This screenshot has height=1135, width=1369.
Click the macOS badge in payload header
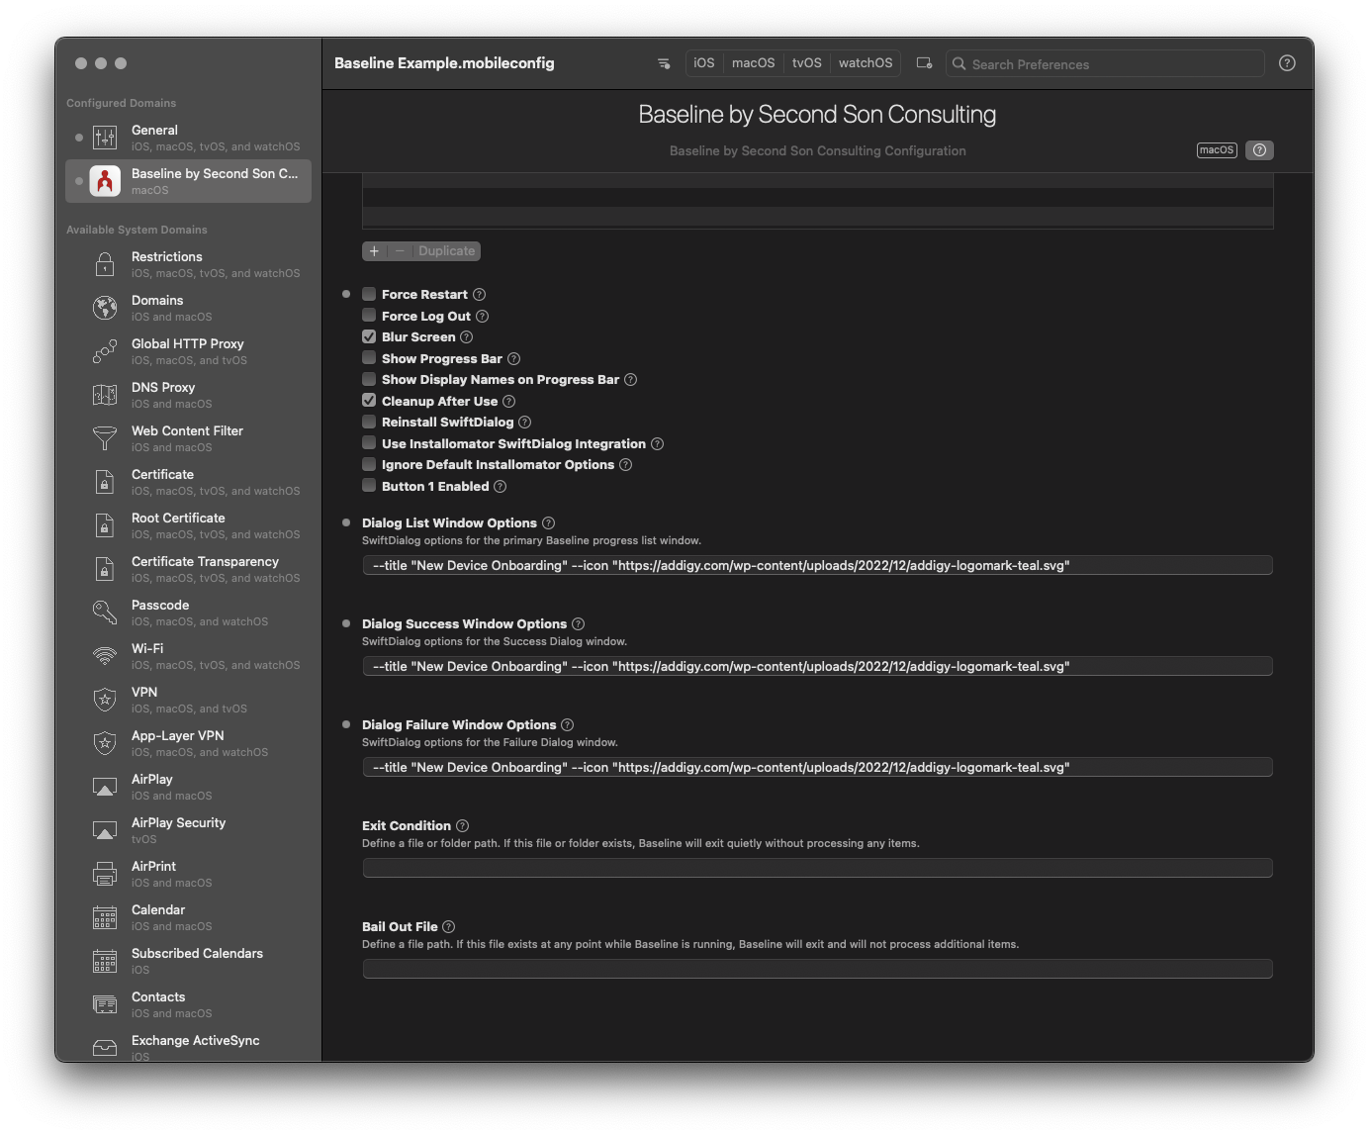tap(1217, 150)
